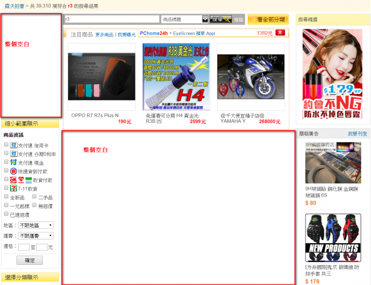Open the 地區 不限地區 dropdown
The height and width of the screenshot is (285, 371).
(x=36, y=225)
